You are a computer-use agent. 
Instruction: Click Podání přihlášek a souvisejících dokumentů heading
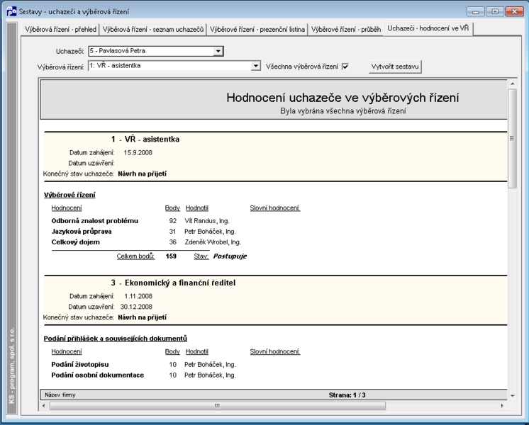(116, 339)
